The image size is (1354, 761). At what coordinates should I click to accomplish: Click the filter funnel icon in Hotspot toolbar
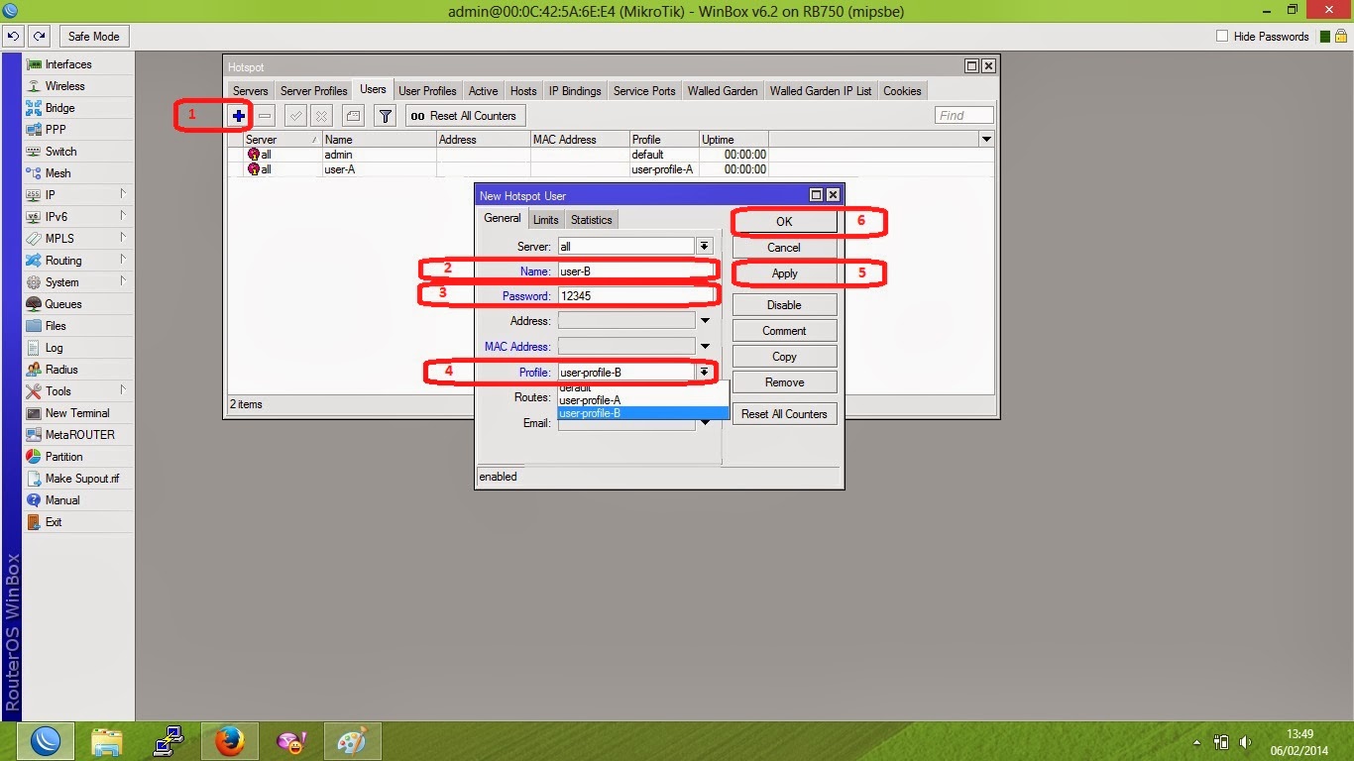coord(386,116)
